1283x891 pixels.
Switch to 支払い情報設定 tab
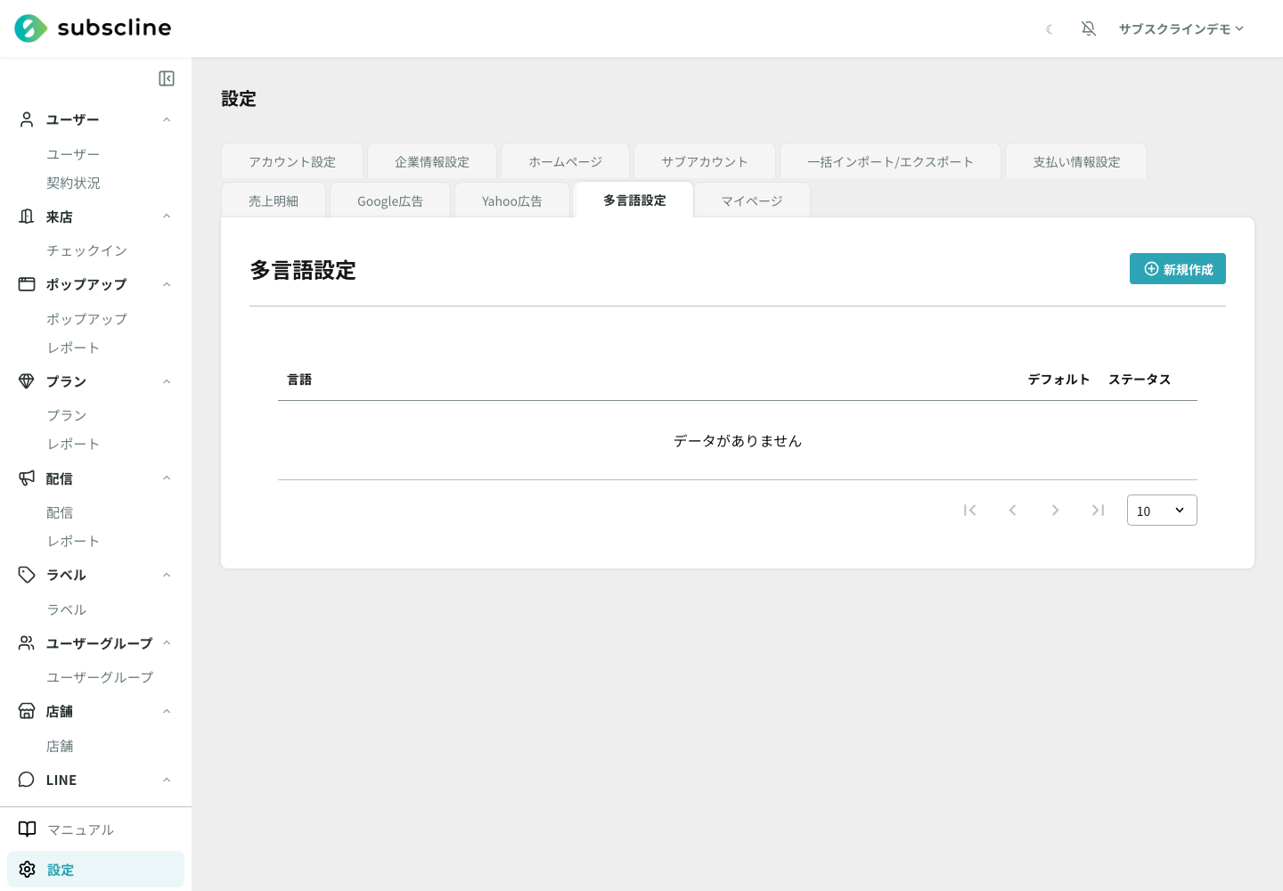click(x=1076, y=161)
